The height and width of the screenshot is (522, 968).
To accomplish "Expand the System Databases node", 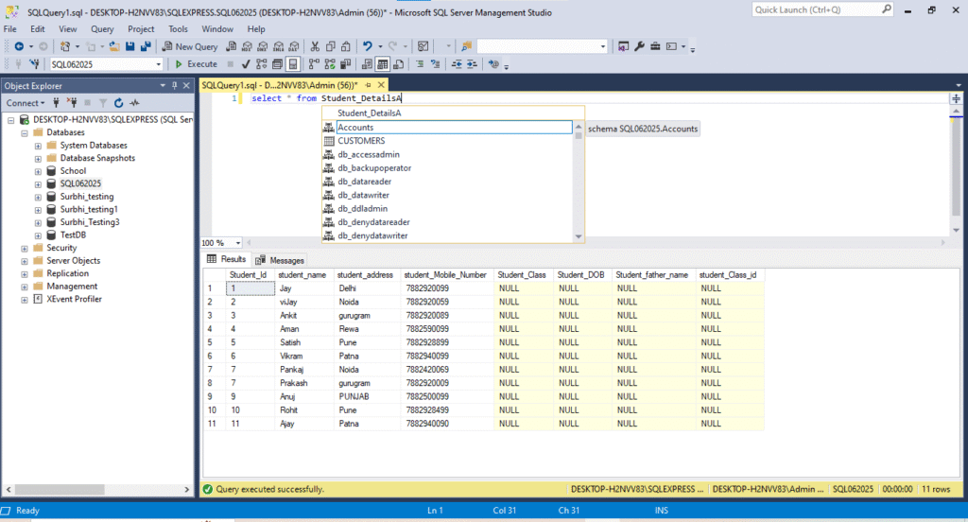I will [38, 146].
